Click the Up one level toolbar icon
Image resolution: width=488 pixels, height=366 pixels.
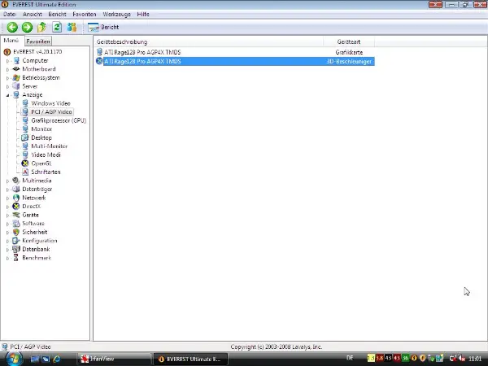pyautogui.click(x=41, y=27)
